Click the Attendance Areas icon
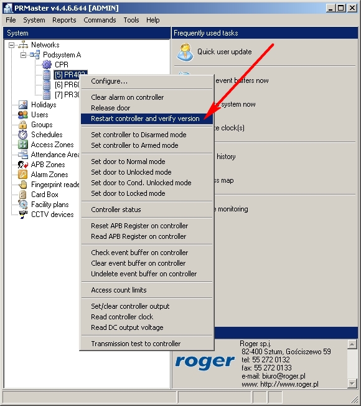 click(23, 155)
